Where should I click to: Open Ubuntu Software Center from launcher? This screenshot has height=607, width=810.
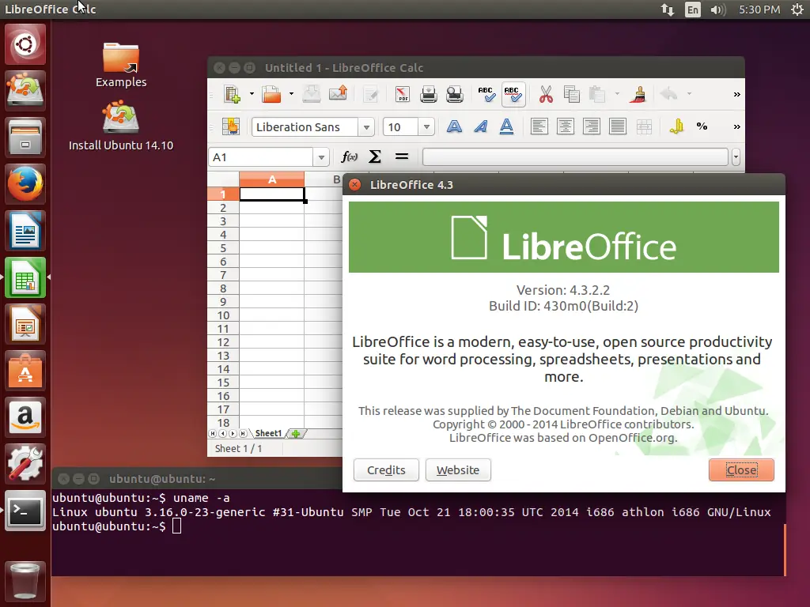[25, 371]
